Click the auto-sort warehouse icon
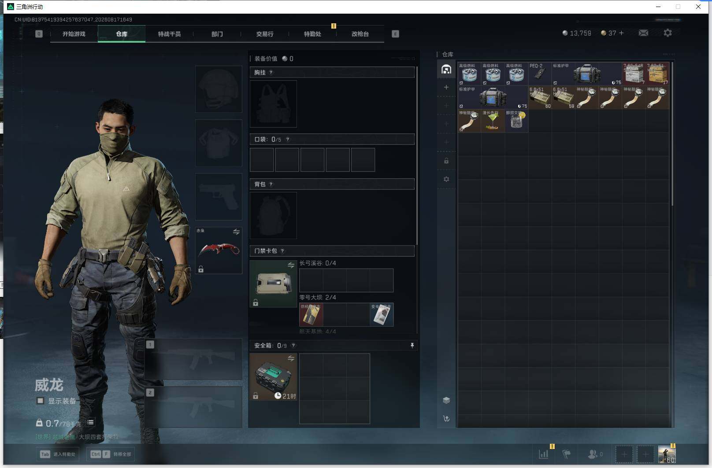Screen dimensions: 712x468 446,419
